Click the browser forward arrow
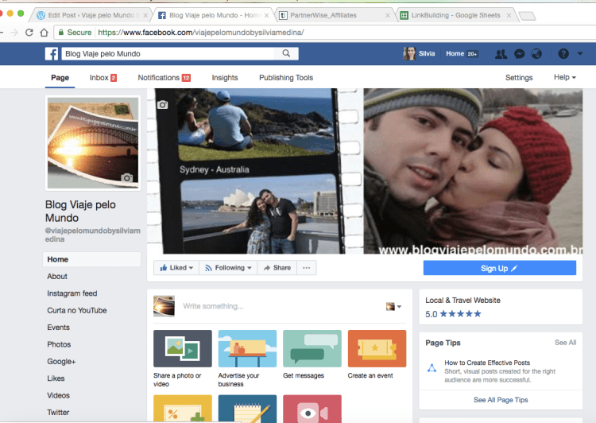This screenshot has width=596, height=423. coord(14,33)
